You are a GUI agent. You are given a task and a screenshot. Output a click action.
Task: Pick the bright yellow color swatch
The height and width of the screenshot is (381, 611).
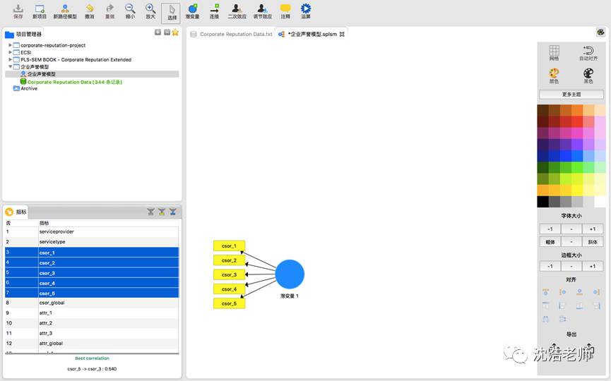point(577,190)
